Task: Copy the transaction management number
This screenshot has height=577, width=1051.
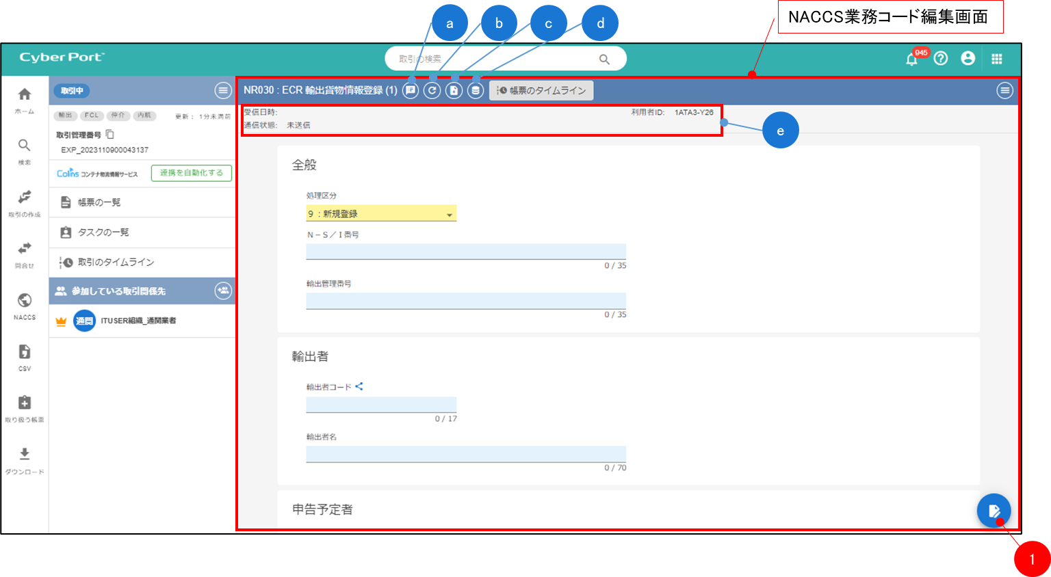Action: (110, 135)
